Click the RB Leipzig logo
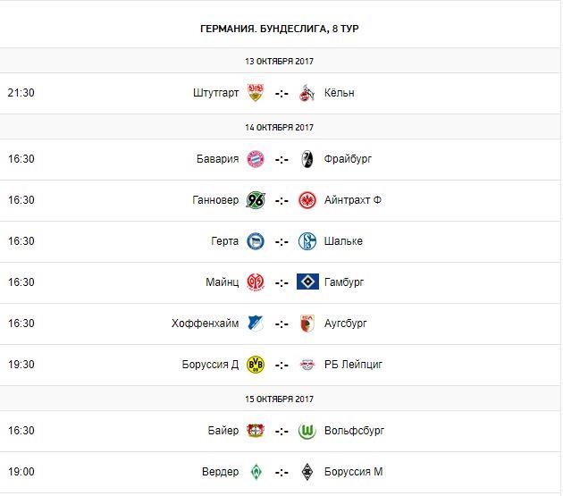 [x=307, y=365]
